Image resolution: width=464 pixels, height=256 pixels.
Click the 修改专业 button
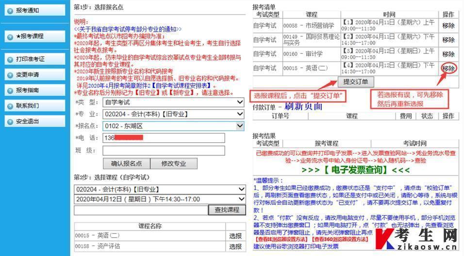[174, 164]
